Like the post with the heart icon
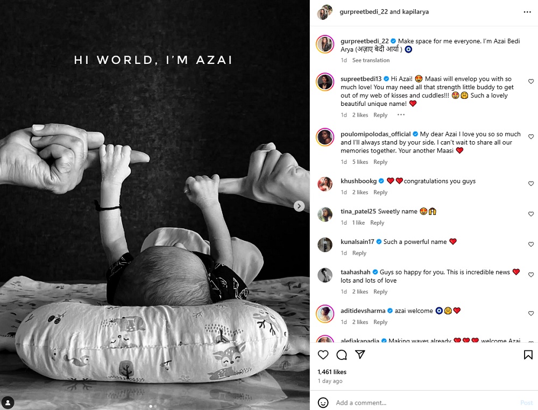Image resolution: width=538 pixels, height=410 pixels. click(x=323, y=355)
